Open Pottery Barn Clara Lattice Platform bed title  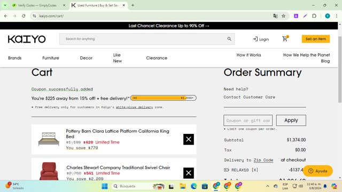point(118,134)
